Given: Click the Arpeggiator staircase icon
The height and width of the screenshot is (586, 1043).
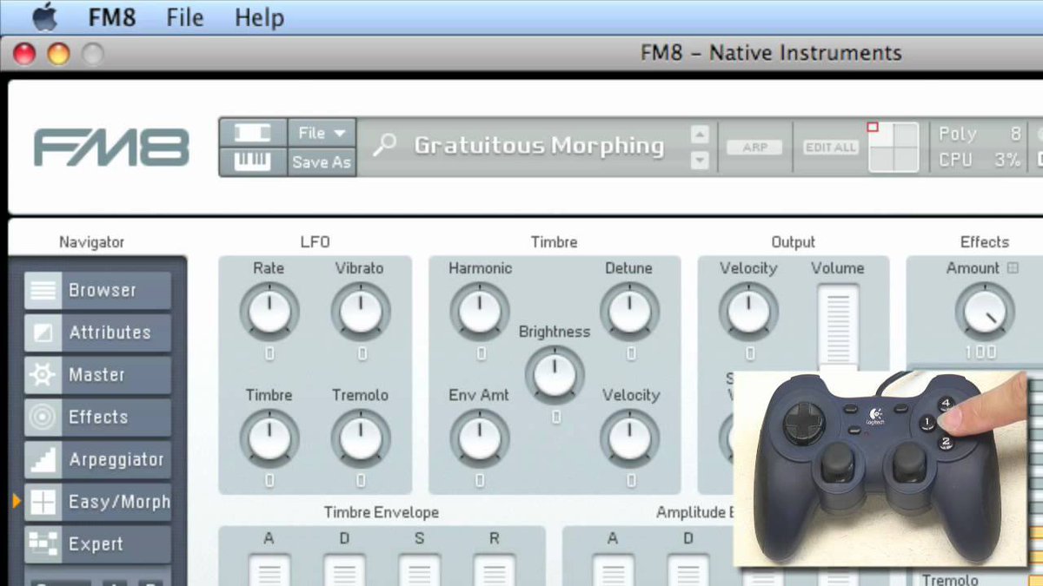Looking at the screenshot, I should [43, 460].
